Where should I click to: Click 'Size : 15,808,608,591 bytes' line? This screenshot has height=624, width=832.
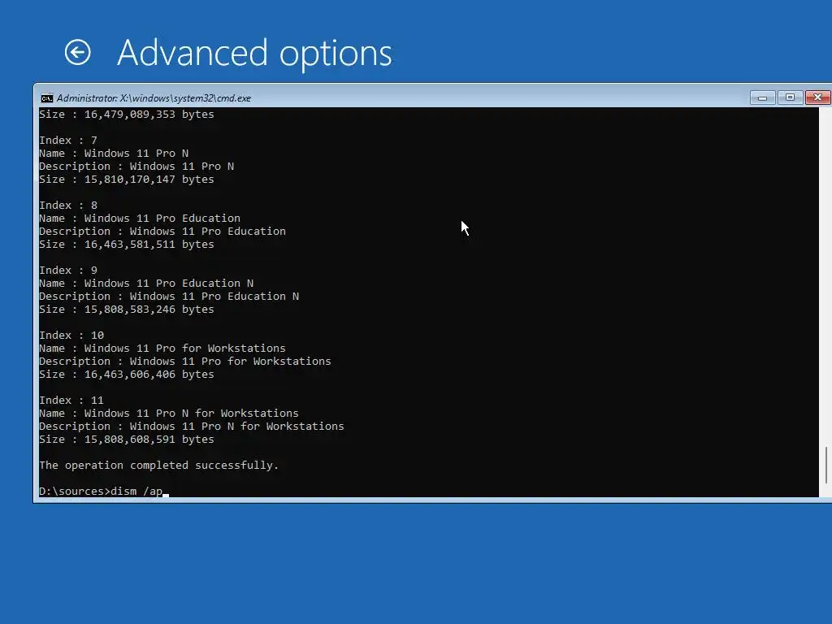(126, 440)
